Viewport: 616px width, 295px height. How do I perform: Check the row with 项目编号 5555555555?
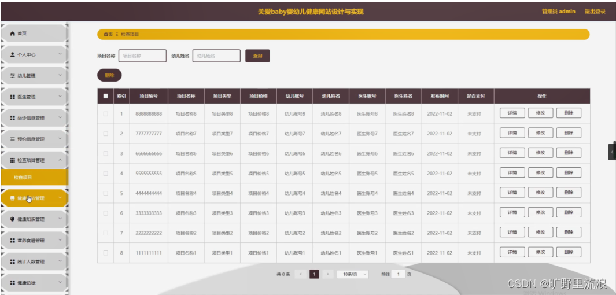tap(105, 173)
